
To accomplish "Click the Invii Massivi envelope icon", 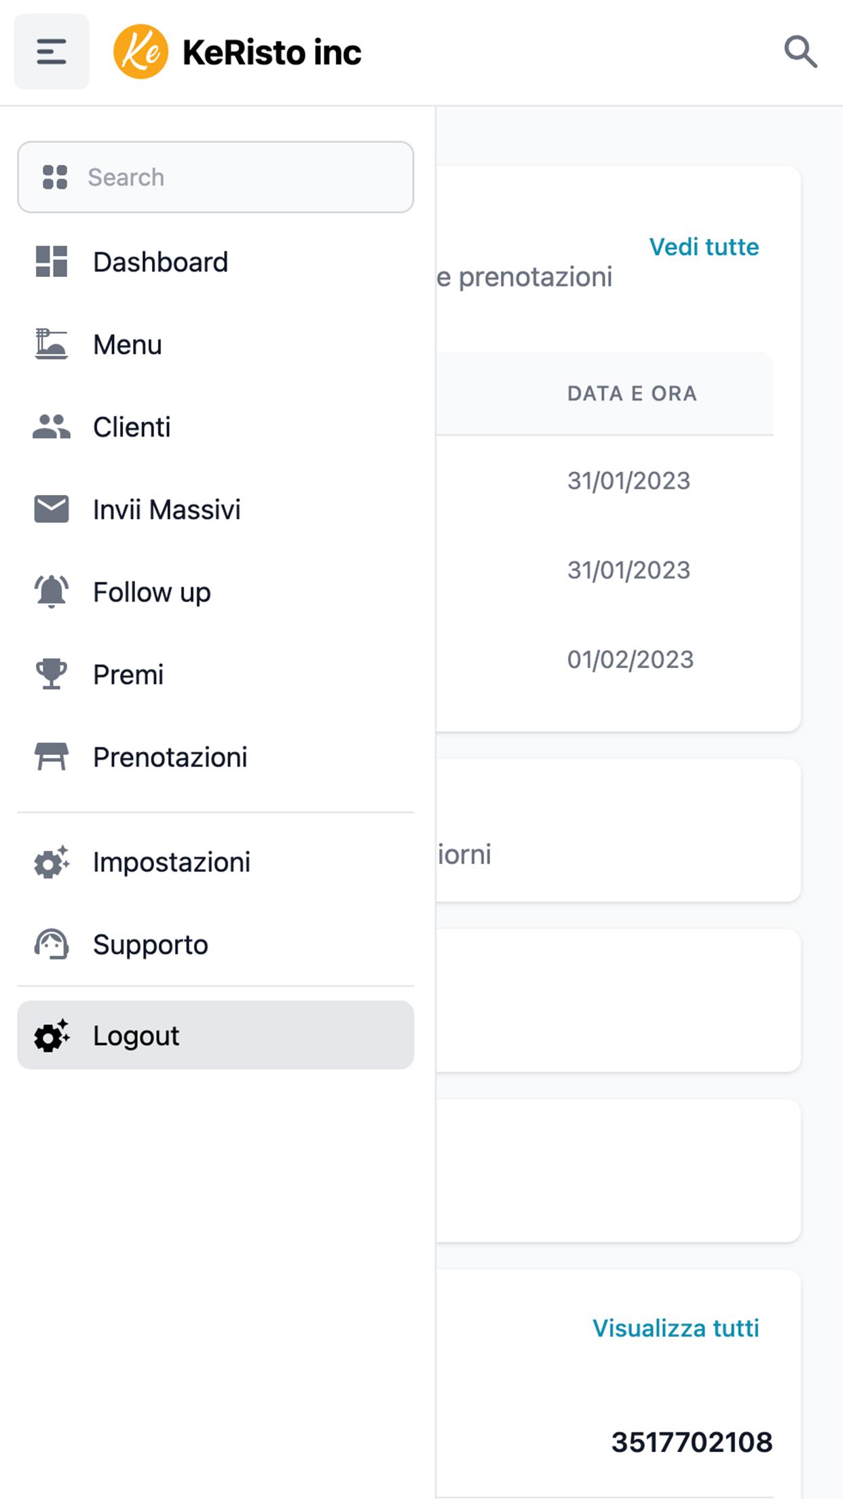I will [52, 509].
